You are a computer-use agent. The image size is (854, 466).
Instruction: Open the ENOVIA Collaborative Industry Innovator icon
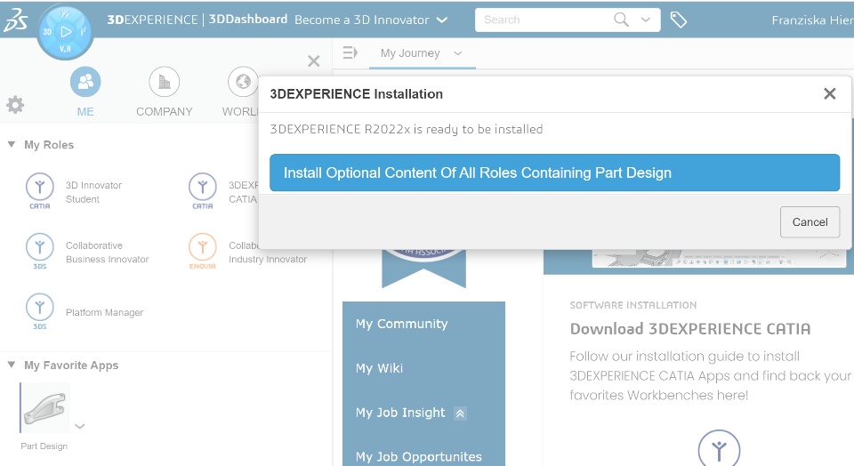(x=203, y=251)
